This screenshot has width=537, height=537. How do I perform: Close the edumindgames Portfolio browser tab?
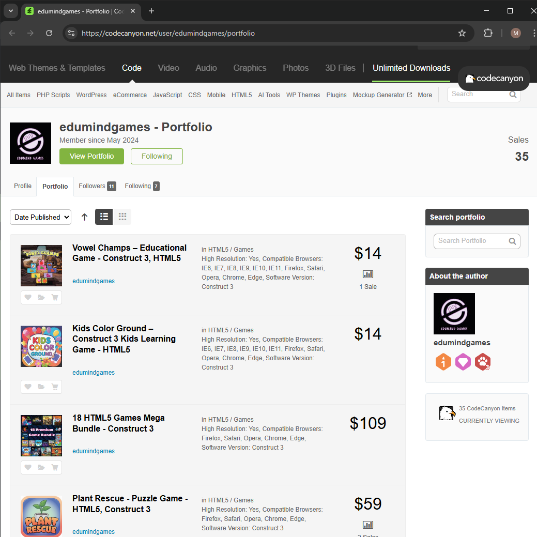point(133,11)
